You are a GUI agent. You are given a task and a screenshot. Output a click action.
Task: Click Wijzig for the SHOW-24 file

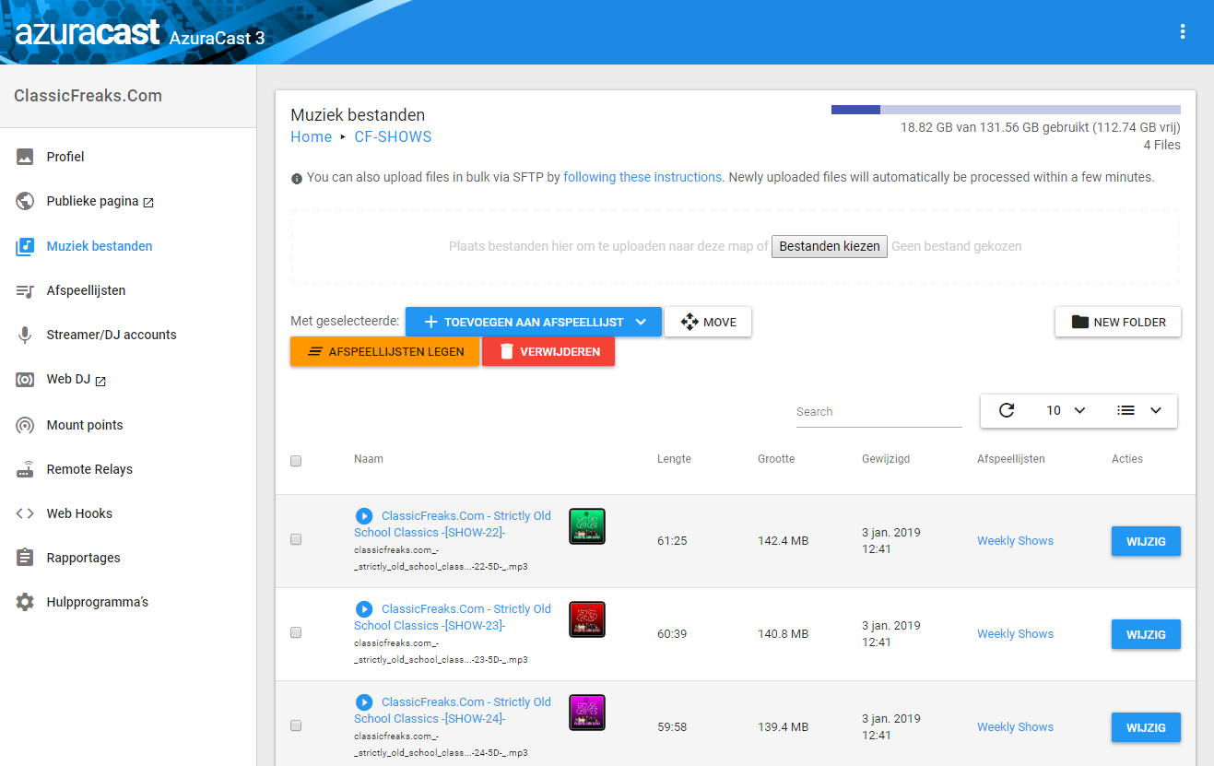(x=1146, y=727)
